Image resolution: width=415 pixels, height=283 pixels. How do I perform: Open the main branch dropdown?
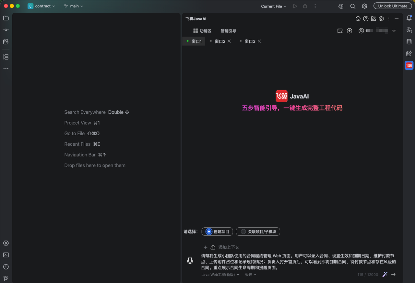point(74,6)
